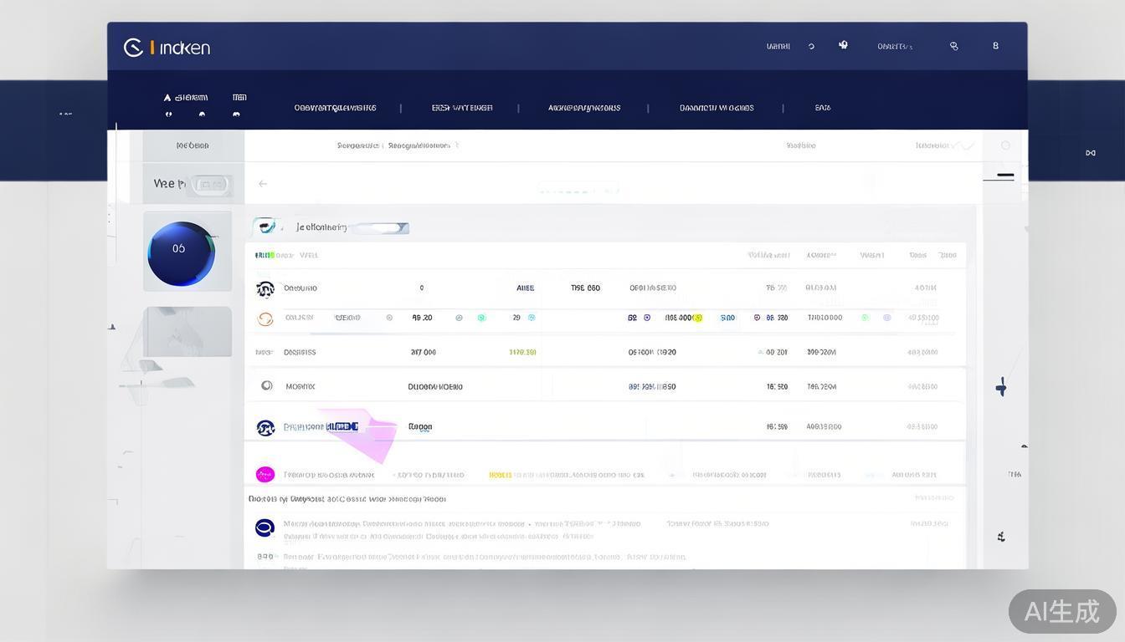This screenshot has height=642, width=1125.
Task: Click the back arrow above the table
Action: [263, 183]
